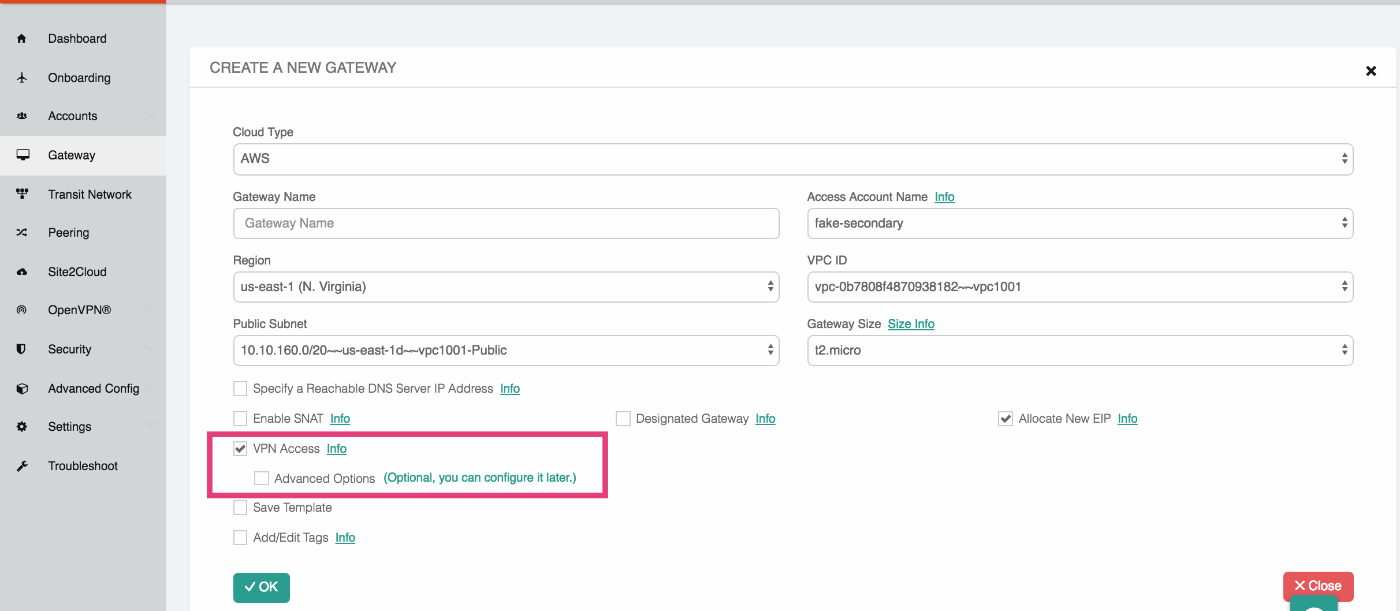Viewport: 1400px width, 611px height.
Task: Open the Advanced Config sidebar menu
Action: click(x=94, y=389)
